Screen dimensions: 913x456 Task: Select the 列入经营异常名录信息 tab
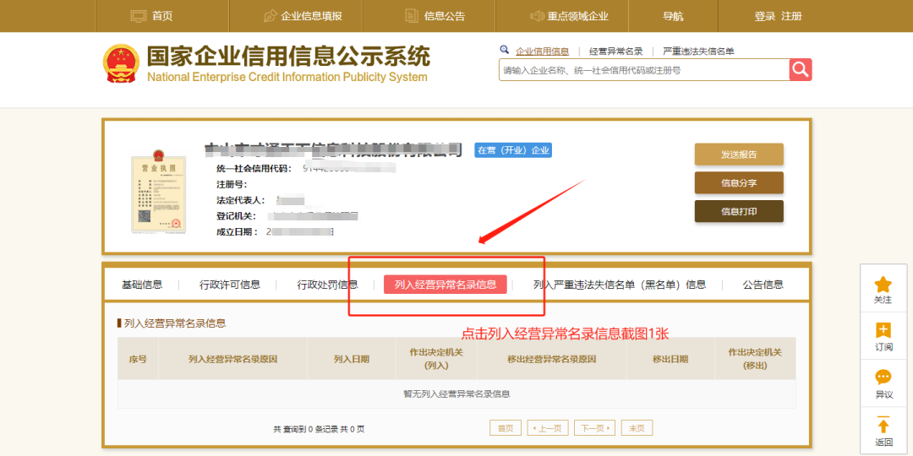pos(446,285)
